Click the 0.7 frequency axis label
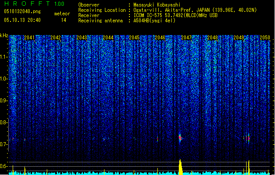 [x=4, y=144]
